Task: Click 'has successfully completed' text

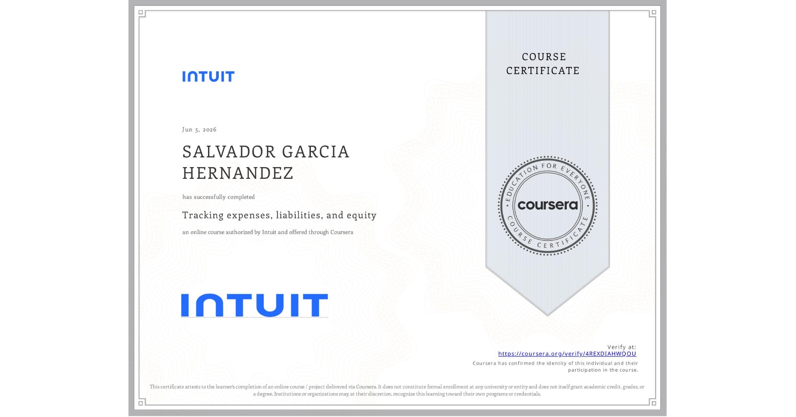Action: pyautogui.click(x=218, y=197)
